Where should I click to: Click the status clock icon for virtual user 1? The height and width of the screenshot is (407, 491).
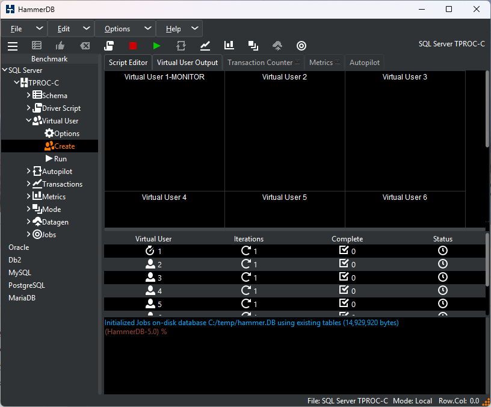442,250
